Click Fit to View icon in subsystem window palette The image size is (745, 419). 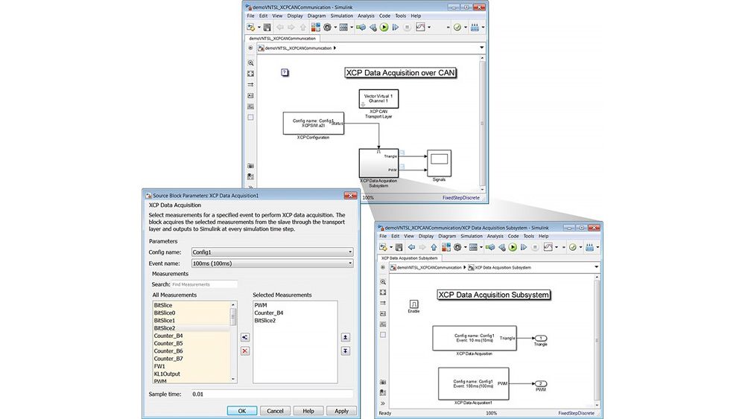384,293
